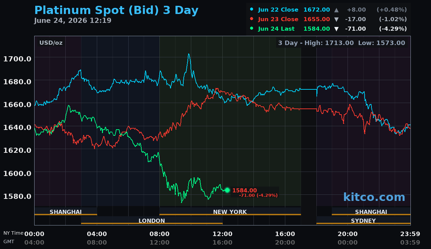
Task: Click the USD/oz unit label
Action: pyautogui.click(x=51, y=43)
